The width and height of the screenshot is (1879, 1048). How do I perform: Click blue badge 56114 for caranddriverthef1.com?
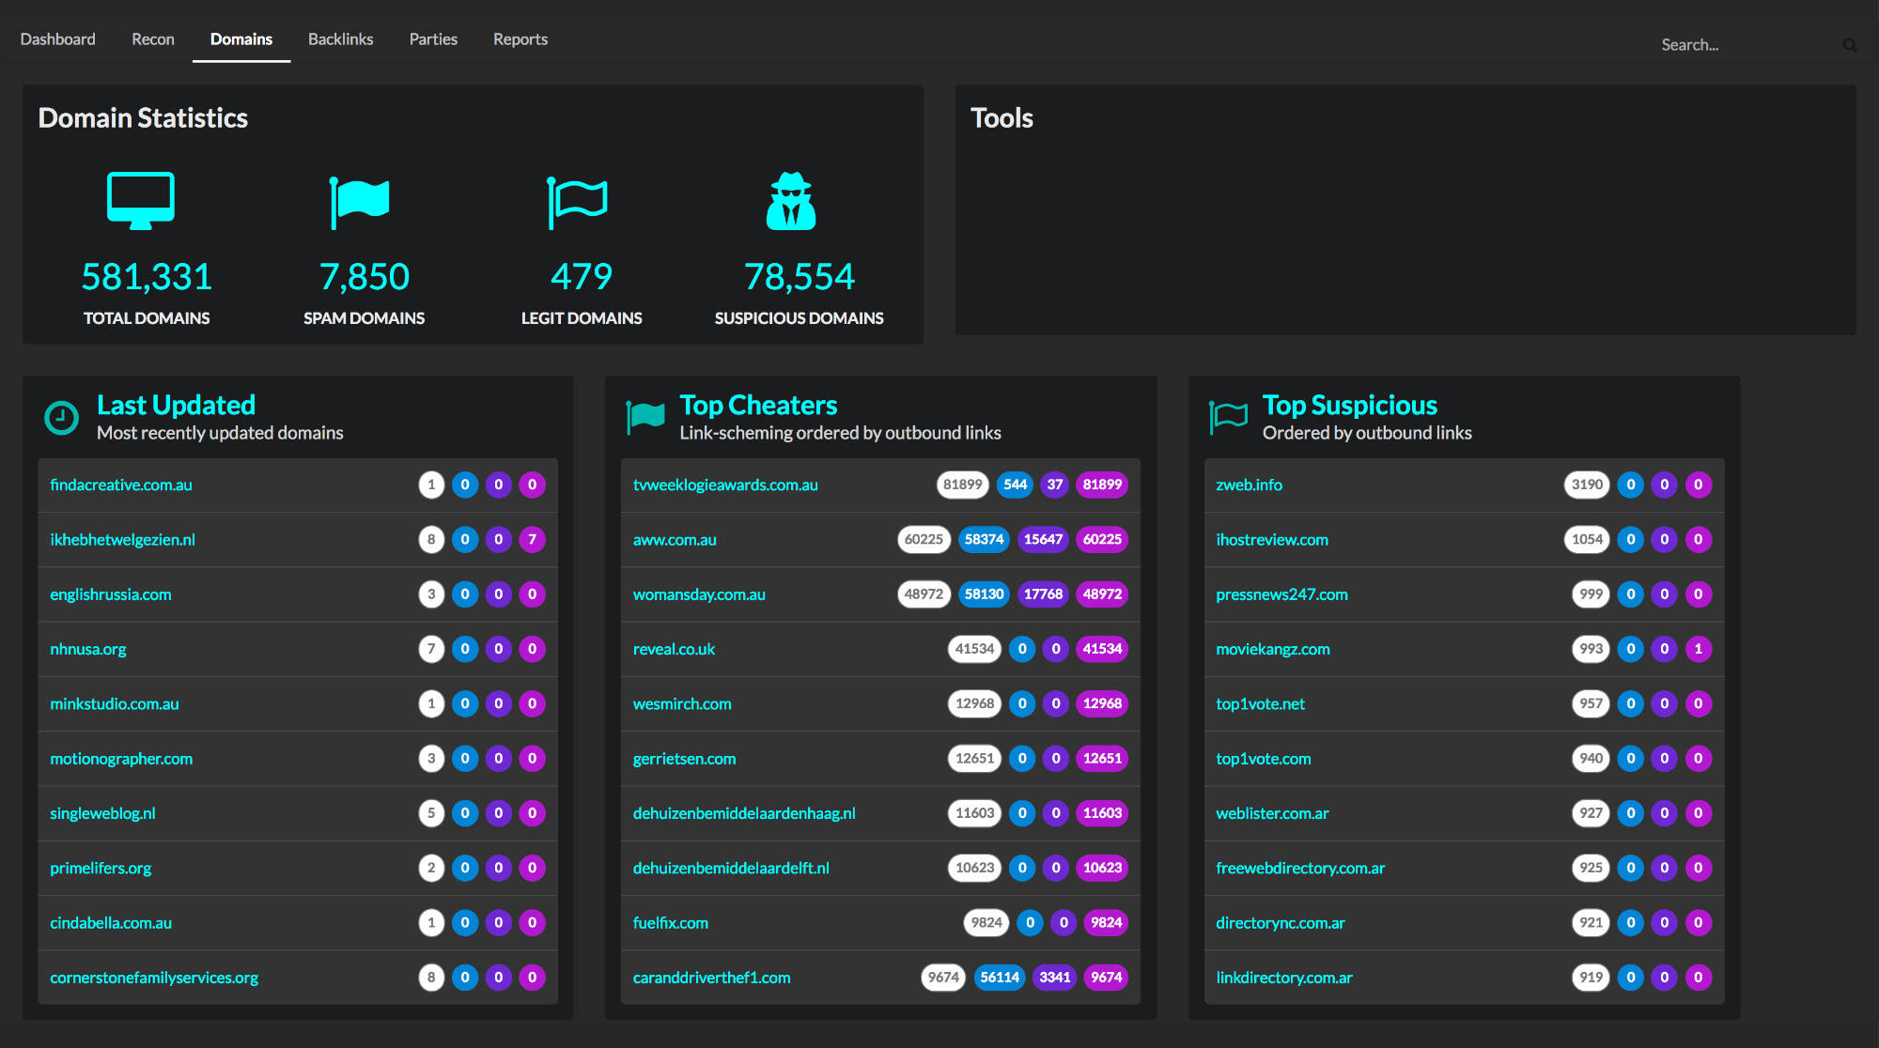point(1000,978)
